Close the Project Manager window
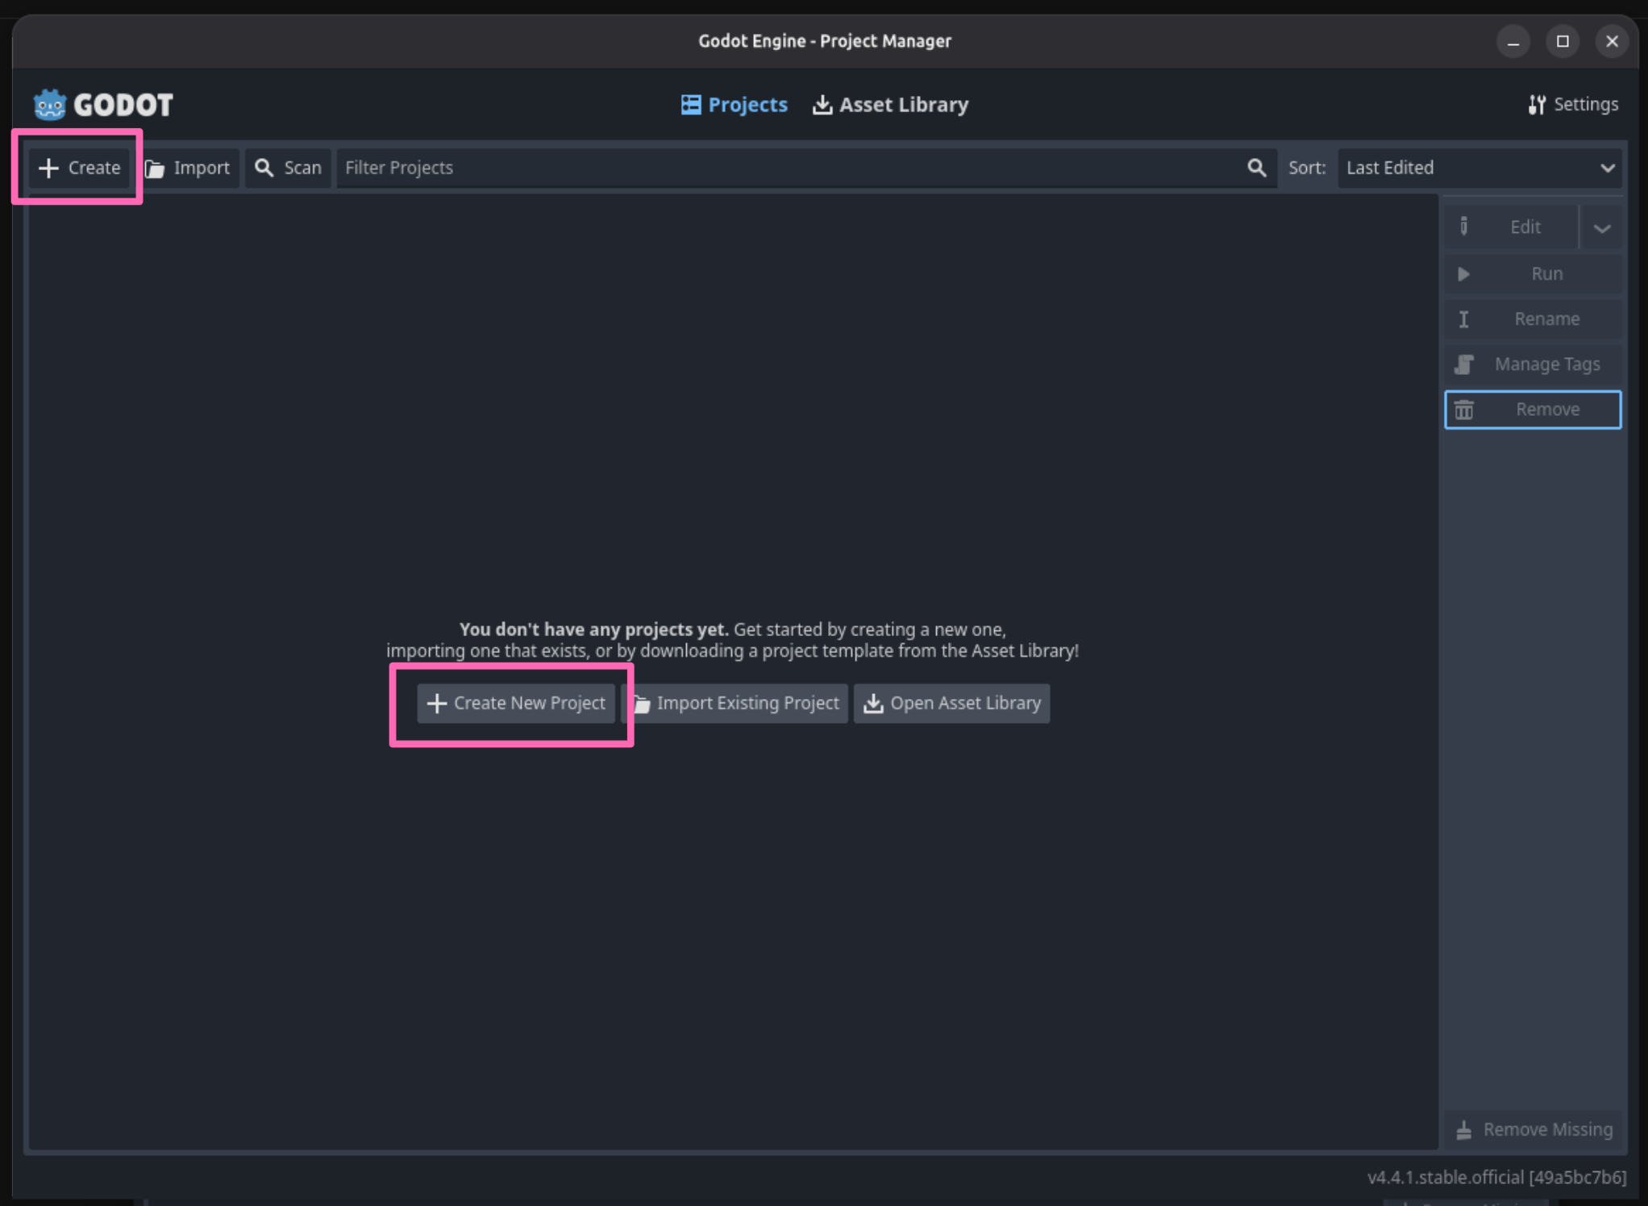The width and height of the screenshot is (1648, 1206). point(1612,41)
